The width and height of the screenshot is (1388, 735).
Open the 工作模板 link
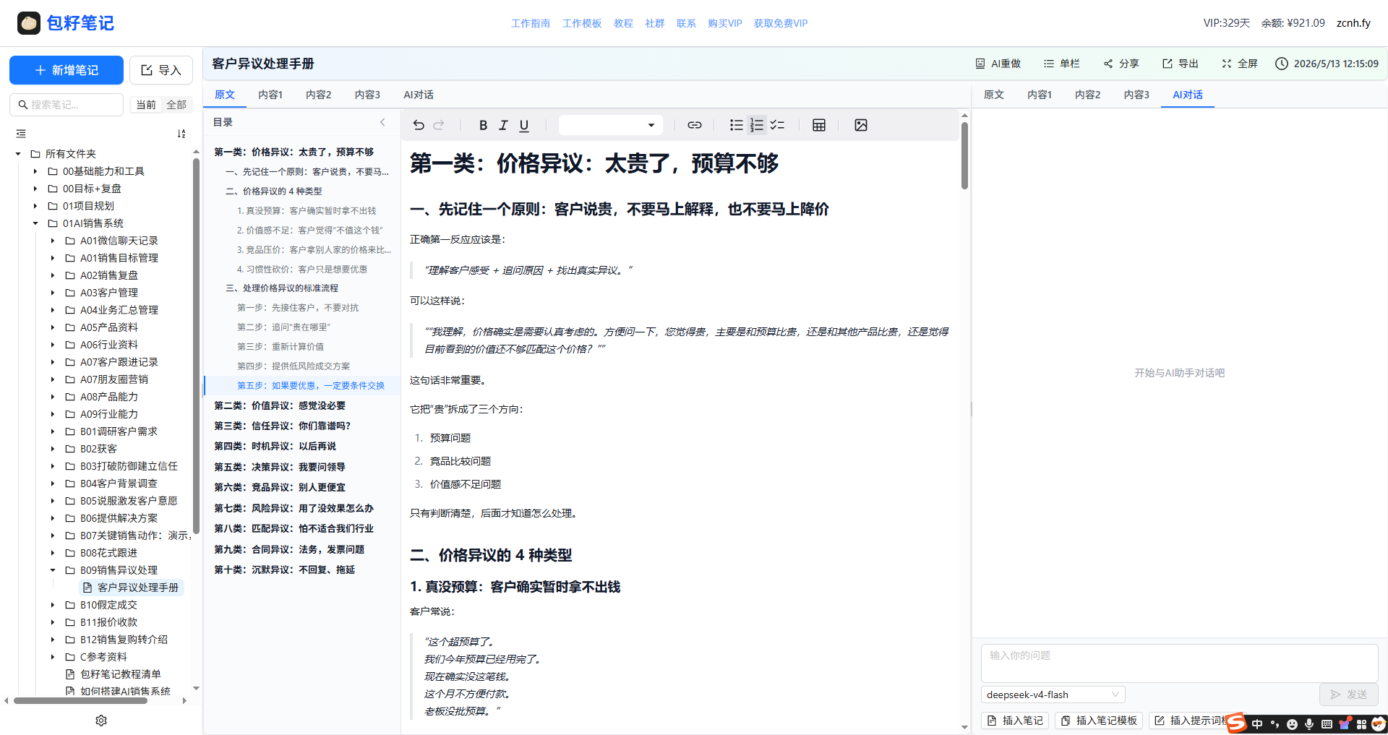pyautogui.click(x=582, y=23)
